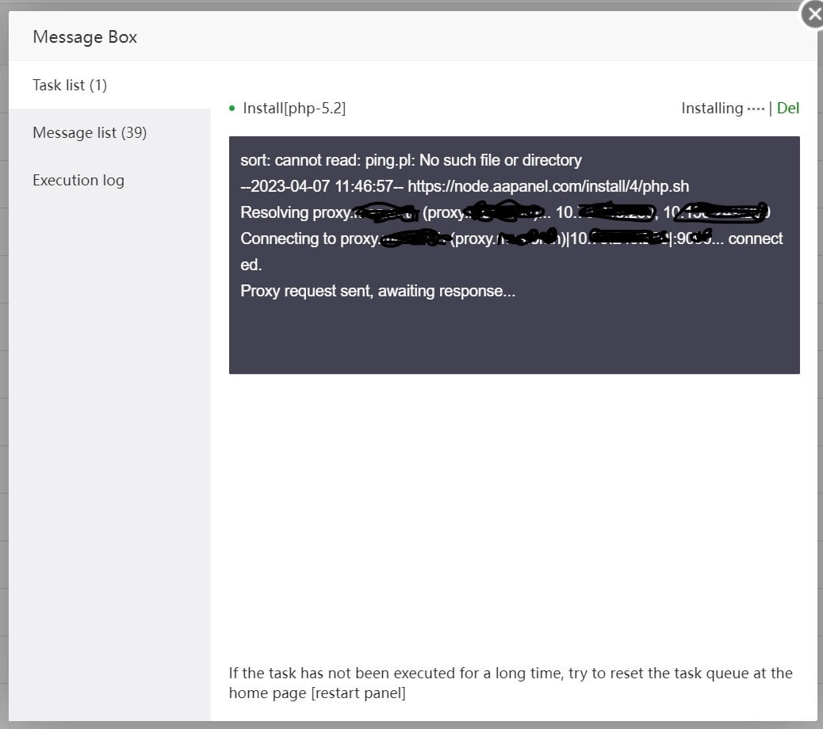Click the loading dots after Installing
Screen dimensions: 823x729
pos(756,109)
